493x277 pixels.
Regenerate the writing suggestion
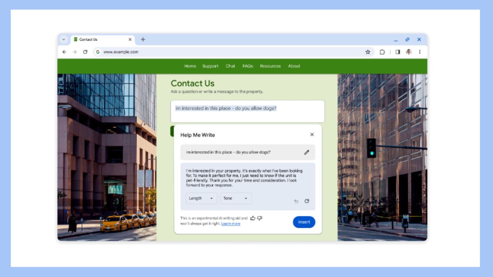(306, 201)
